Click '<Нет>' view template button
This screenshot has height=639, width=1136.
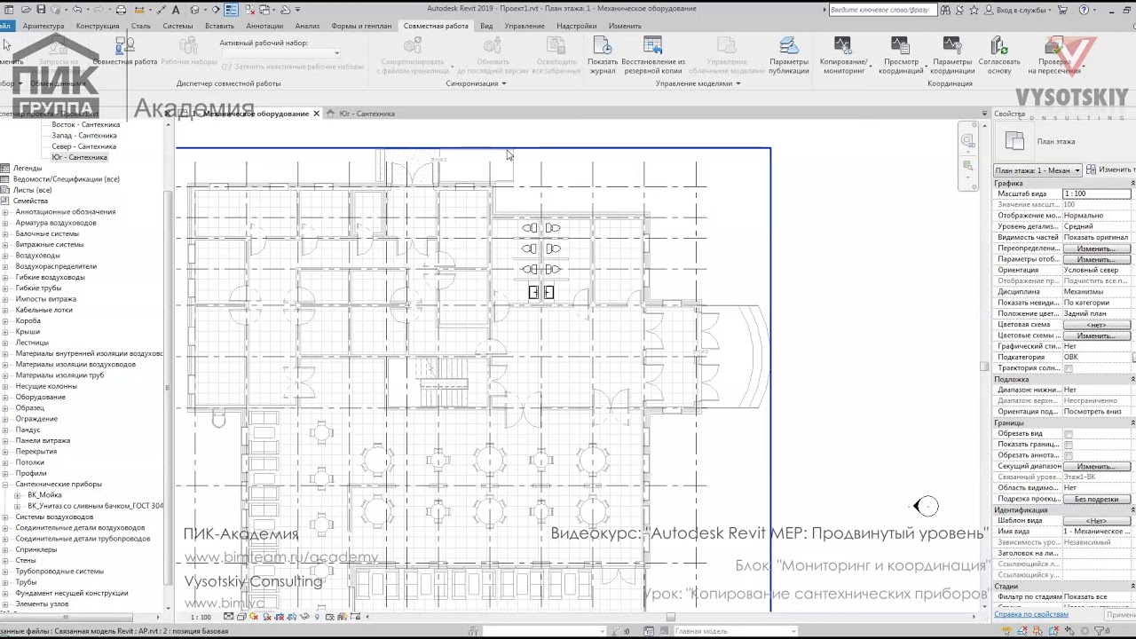[1097, 521]
